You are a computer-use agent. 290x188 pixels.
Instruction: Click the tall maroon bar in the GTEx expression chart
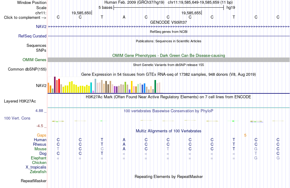point(55,85)
